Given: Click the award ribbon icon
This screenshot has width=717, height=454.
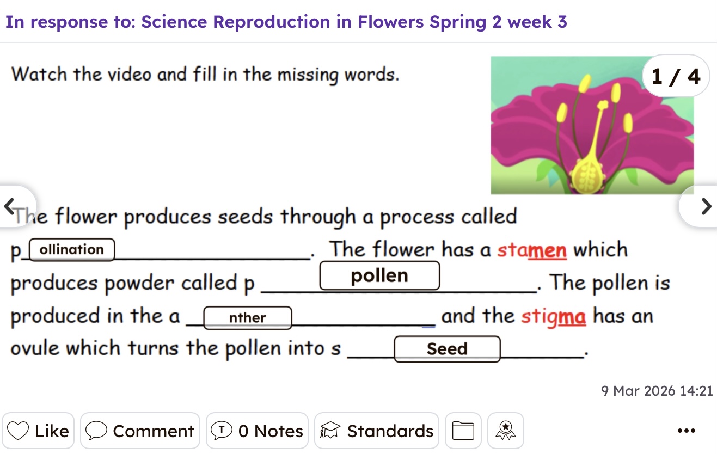Looking at the screenshot, I should [x=506, y=431].
